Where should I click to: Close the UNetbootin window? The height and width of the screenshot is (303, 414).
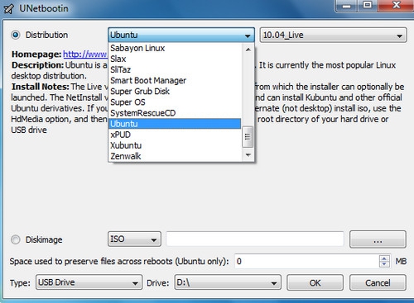pos(397,6)
